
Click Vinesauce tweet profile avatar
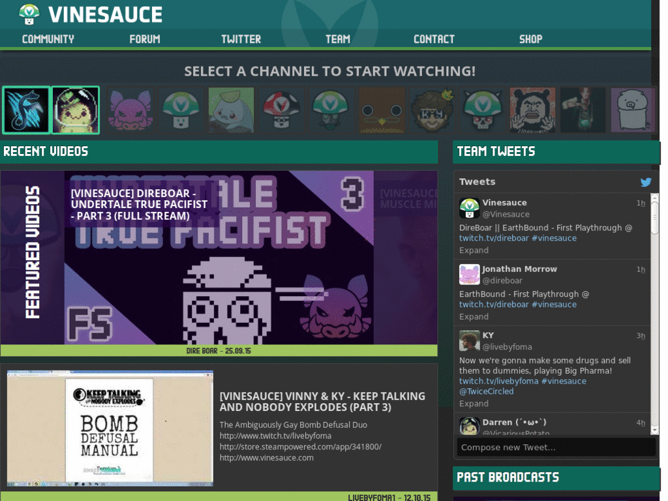[x=470, y=208]
